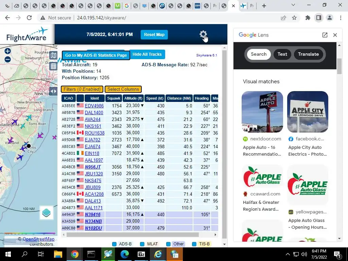This screenshot has height=261, width=348.
Task: Switch Google Lens to Translate mode
Action: click(x=308, y=54)
